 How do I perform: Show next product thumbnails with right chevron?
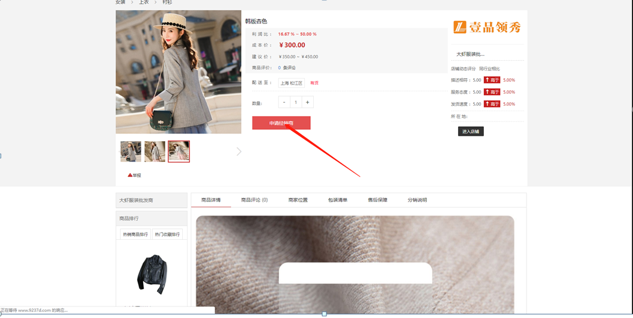tap(239, 151)
